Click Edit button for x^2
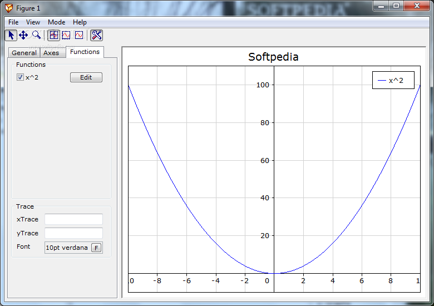 (x=86, y=77)
